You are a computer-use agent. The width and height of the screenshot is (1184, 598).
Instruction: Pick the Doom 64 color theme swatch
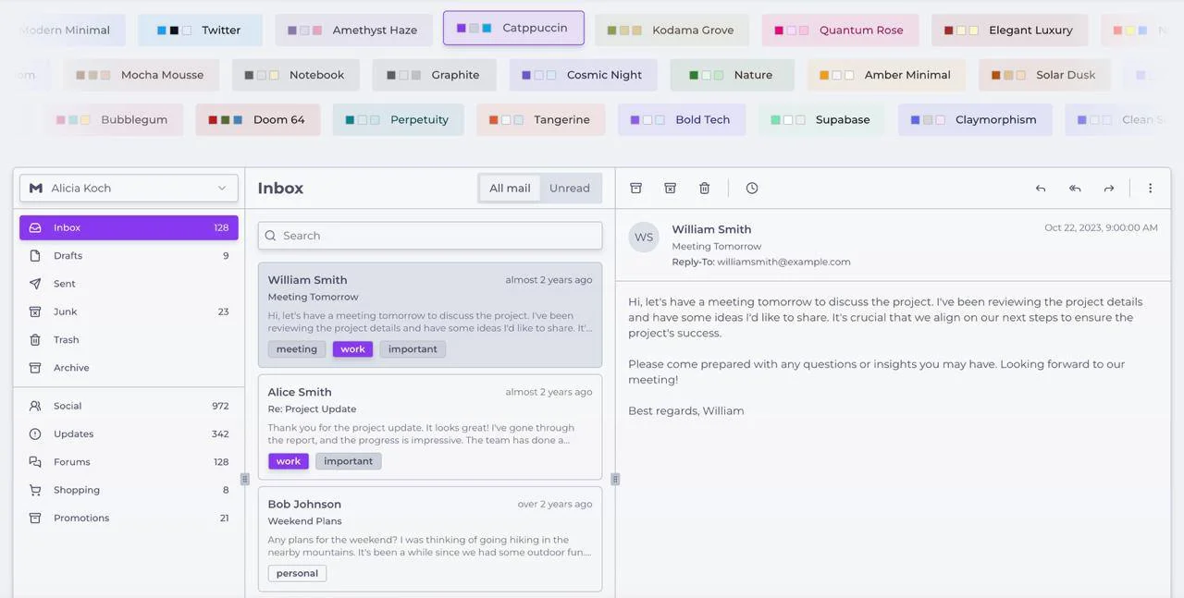click(x=257, y=120)
